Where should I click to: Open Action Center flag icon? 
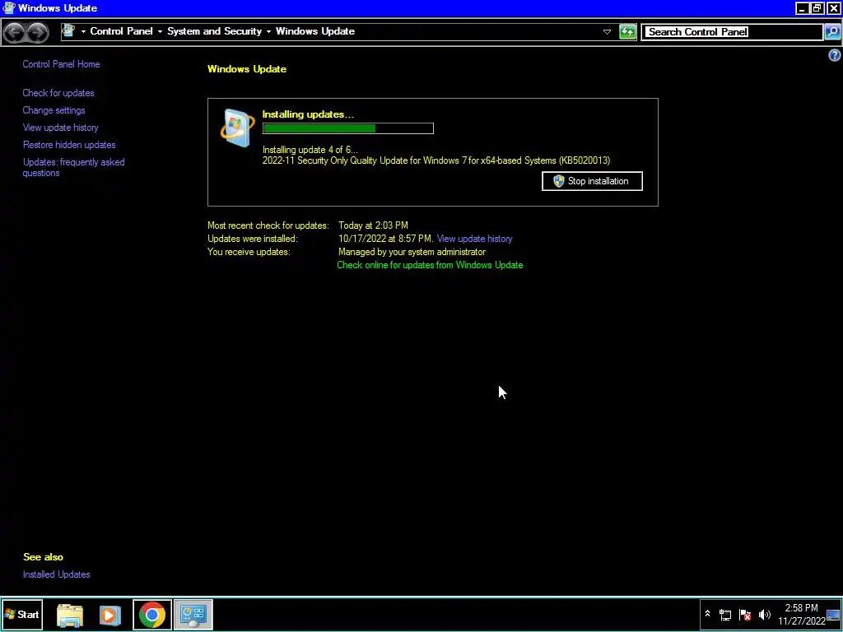pyautogui.click(x=745, y=615)
